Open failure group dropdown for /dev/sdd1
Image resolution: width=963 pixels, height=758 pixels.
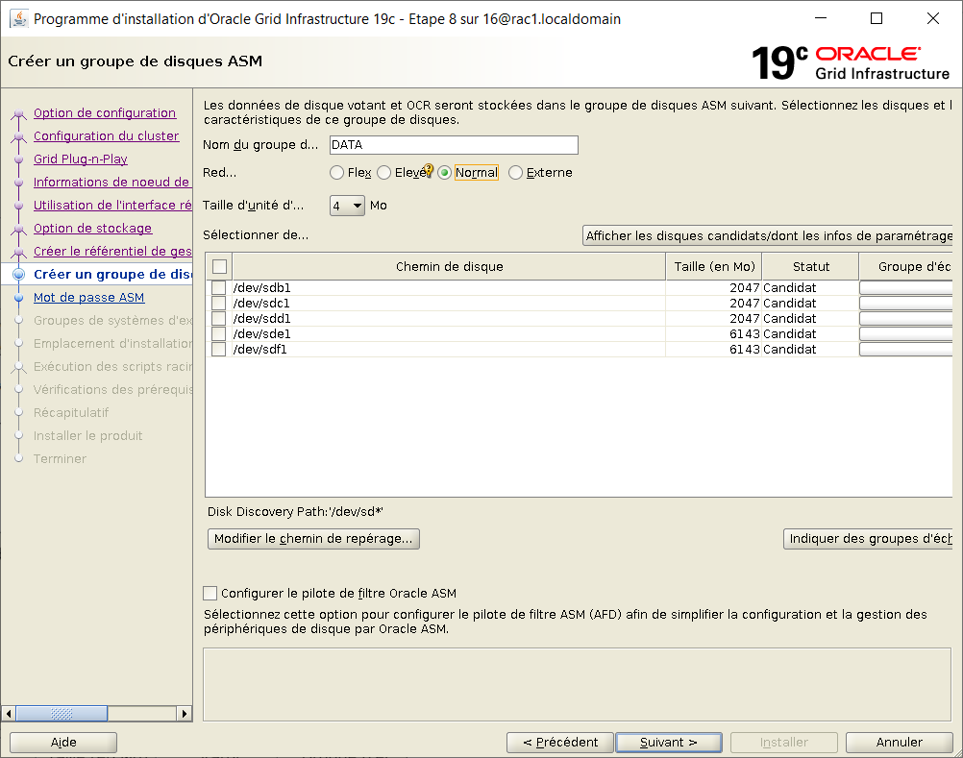(906, 319)
